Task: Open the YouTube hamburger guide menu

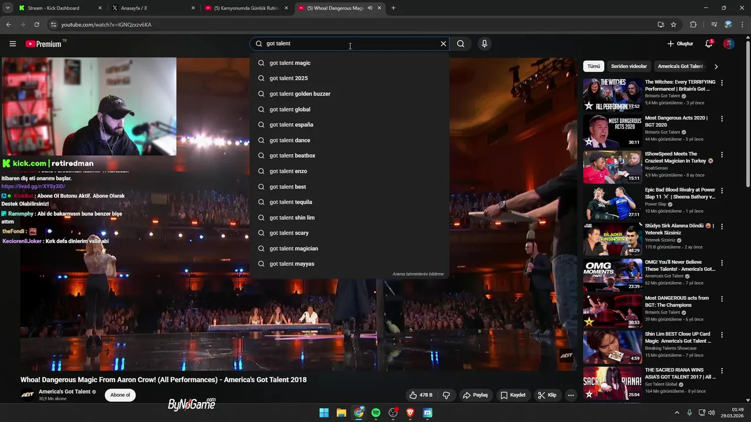Action: pyautogui.click(x=12, y=43)
